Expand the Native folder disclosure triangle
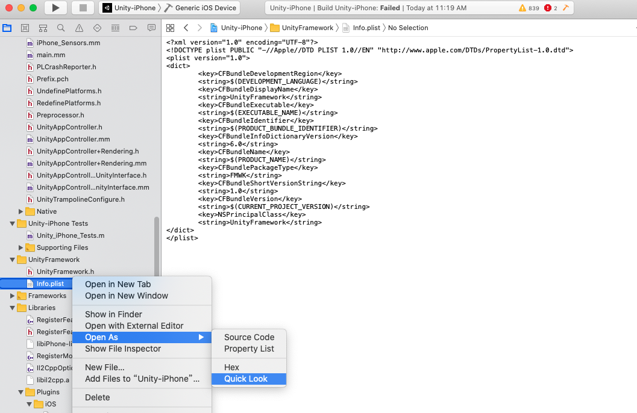The height and width of the screenshot is (413, 637). click(x=20, y=211)
